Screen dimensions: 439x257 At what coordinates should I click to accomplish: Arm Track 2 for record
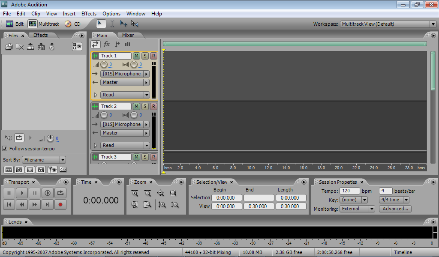(153, 106)
